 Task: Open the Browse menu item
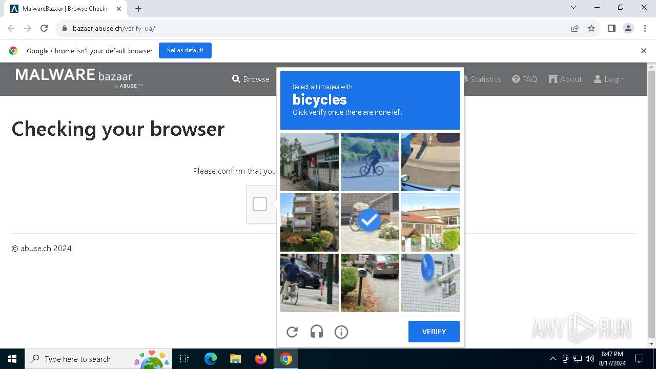point(251,79)
